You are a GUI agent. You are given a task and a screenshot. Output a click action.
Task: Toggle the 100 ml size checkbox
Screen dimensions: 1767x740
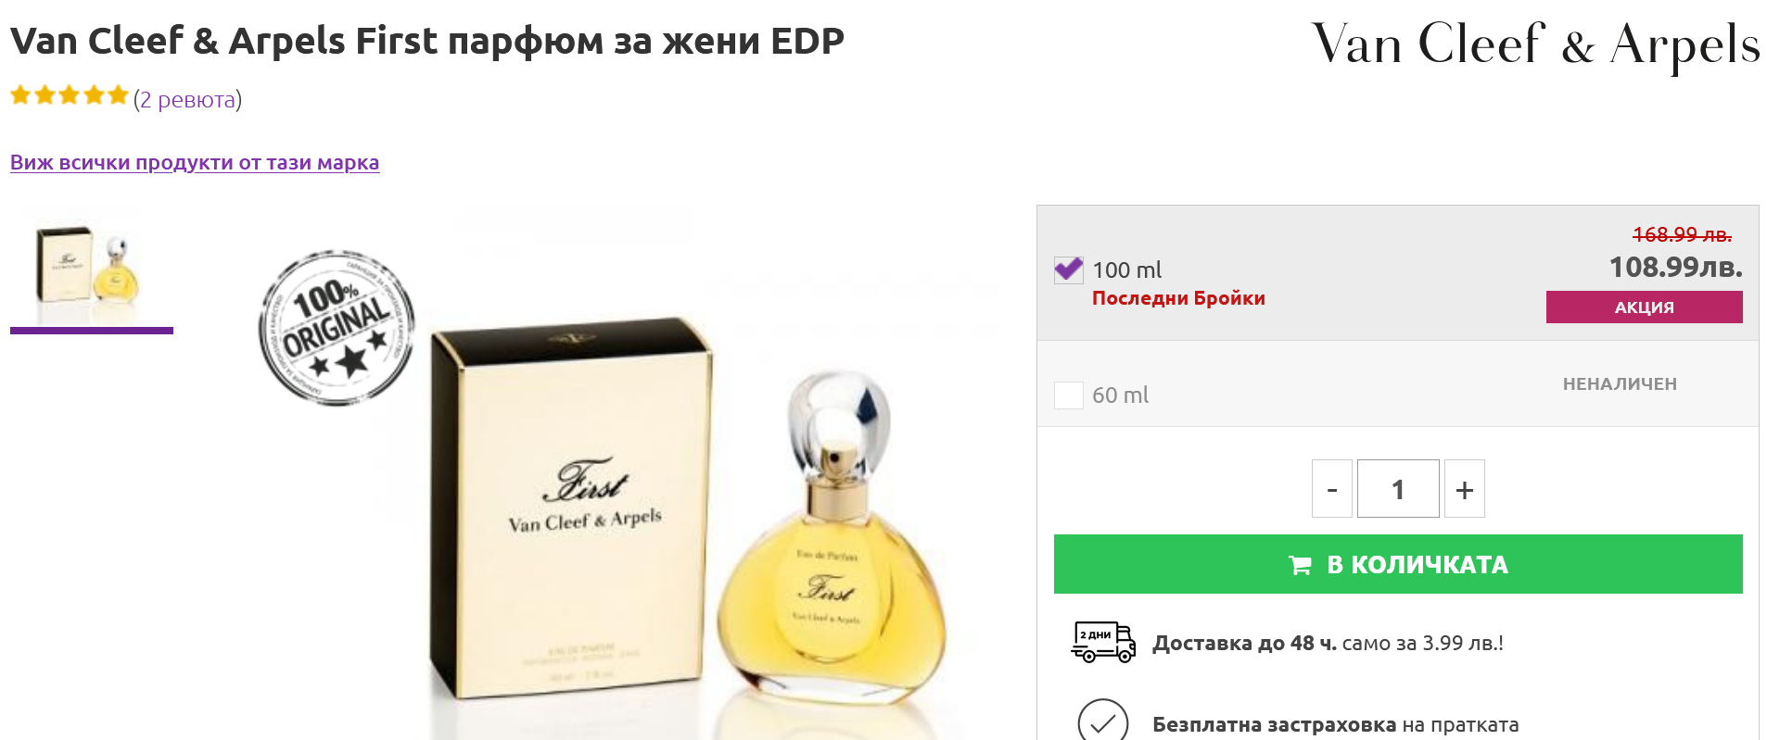[1069, 270]
